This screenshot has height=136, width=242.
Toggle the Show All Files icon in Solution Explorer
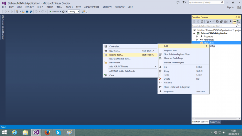225,21
